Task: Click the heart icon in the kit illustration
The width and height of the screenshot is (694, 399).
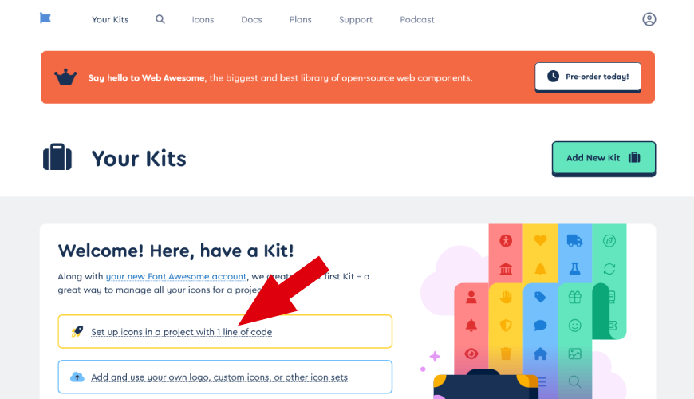Action: click(540, 240)
